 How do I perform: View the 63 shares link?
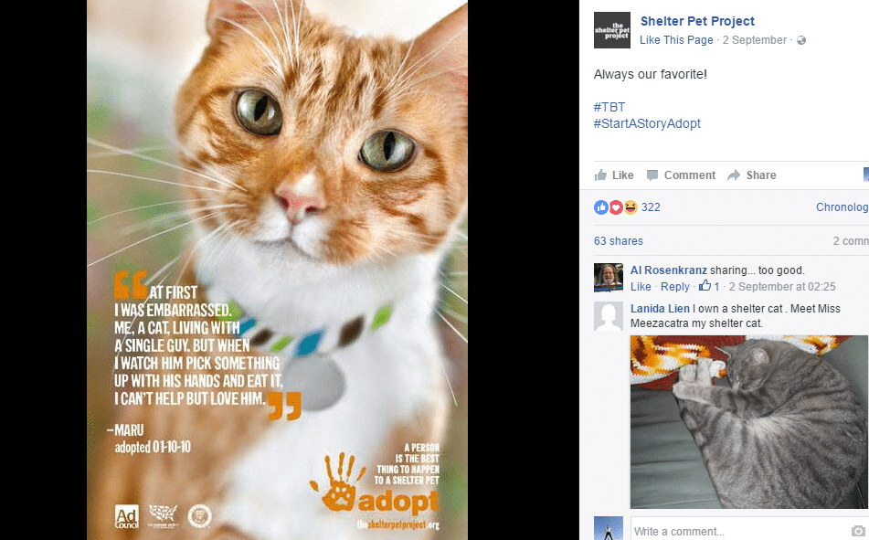(x=619, y=241)
